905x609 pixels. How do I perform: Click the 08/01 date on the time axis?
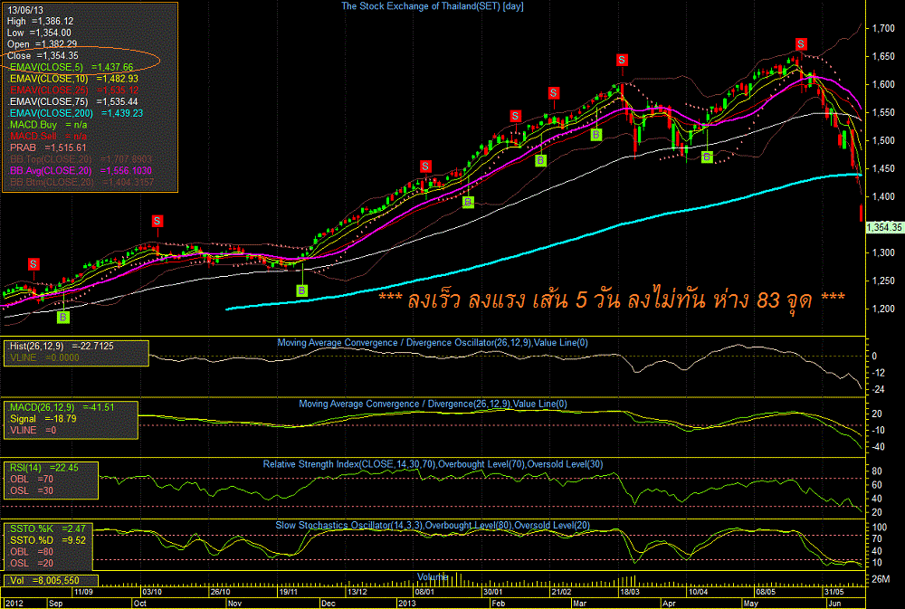[x=424, y=593]
